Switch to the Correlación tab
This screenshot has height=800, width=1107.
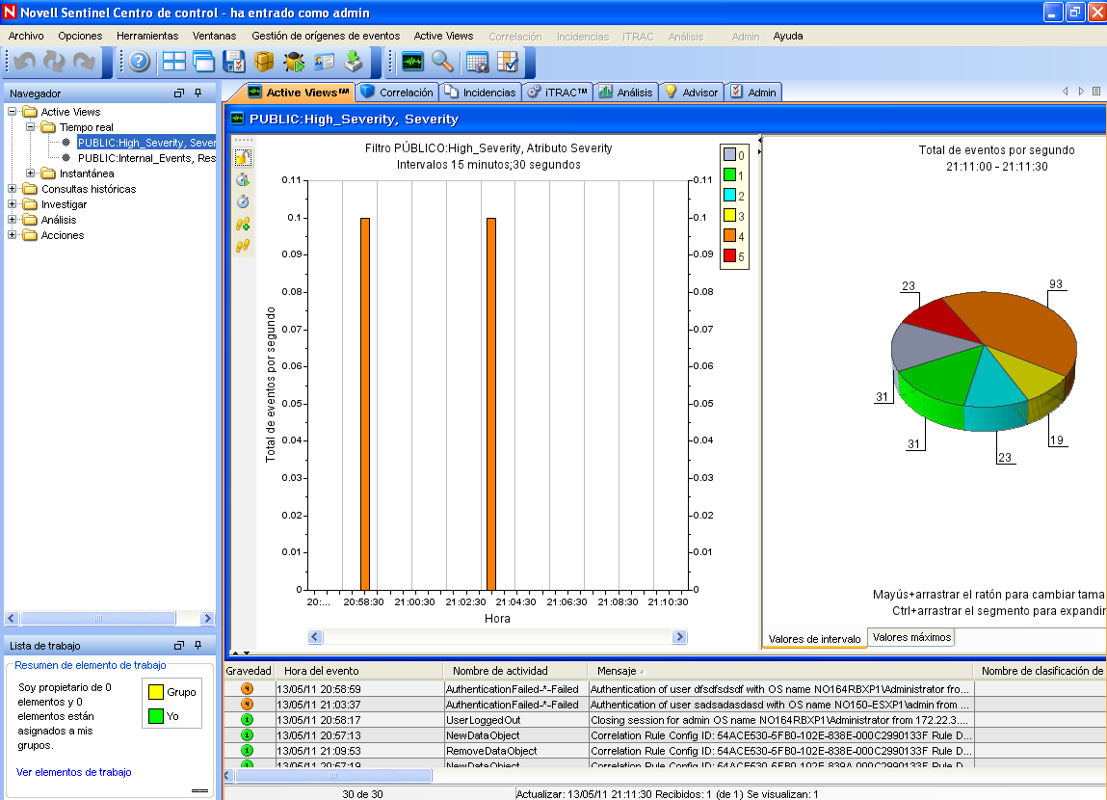click(x=398, y=93)
